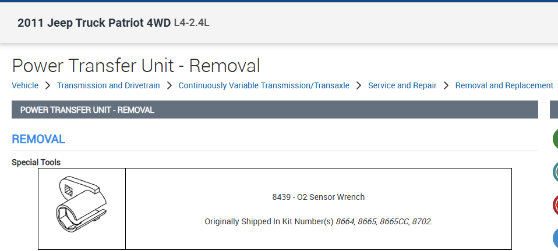Click the Power Transfer Unit - Removal page title
The width and height of the screenshot is (558, 251).
136,66
